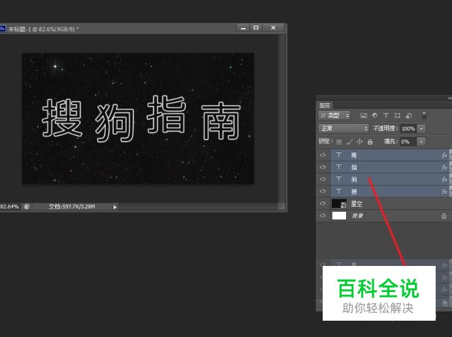The width and height of the screenshot is (452, 337).
Task: Click the fx icon on 狗 layer
Action: [445, 179]
